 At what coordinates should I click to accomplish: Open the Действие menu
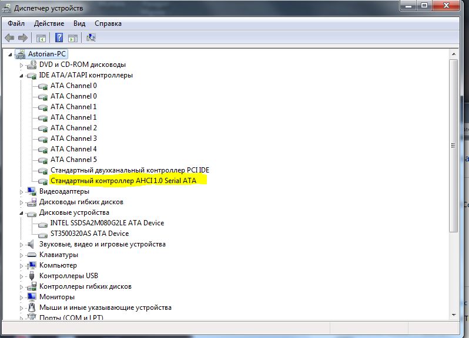(x=49, y=23)
